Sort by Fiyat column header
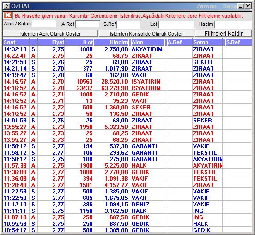This screenshot has height=235, width=255. point(51,42)
